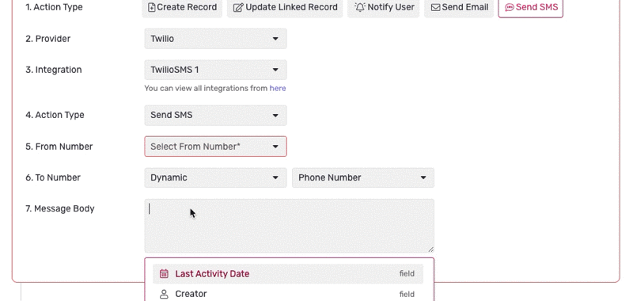This screenshot has height=301, width=633.
Task: Expand the Integration dropdown showing TwilioSMS 1
Action: coord(215,70)
